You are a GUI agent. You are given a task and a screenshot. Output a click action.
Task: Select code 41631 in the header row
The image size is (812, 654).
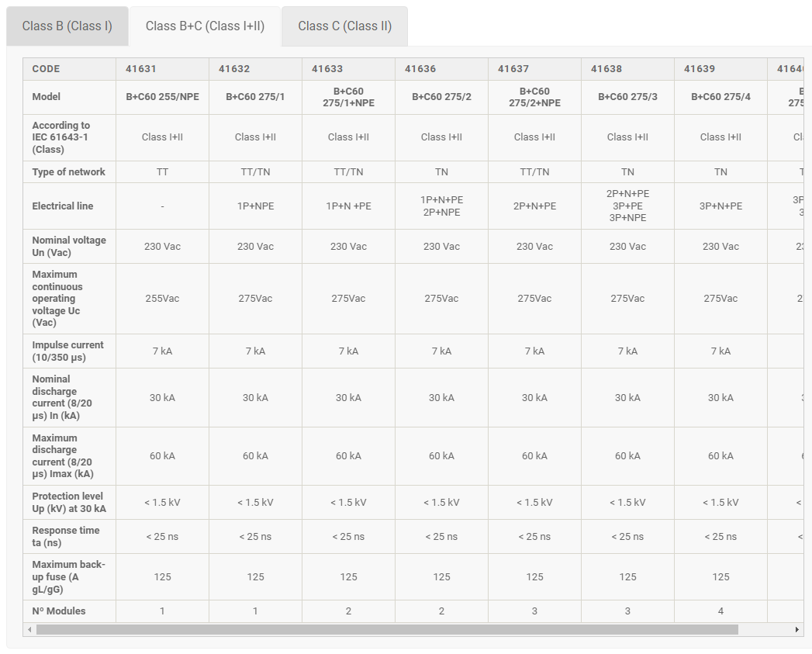[141, 69]
